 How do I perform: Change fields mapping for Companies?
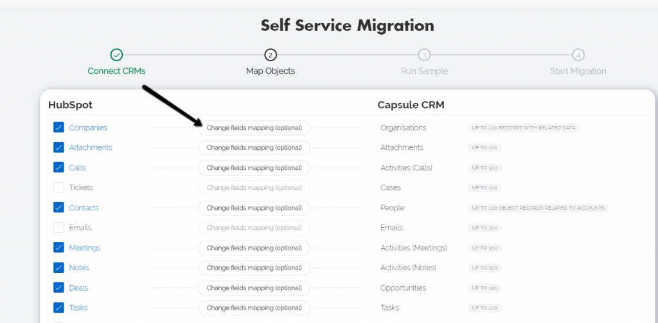[x=254, y=127]
